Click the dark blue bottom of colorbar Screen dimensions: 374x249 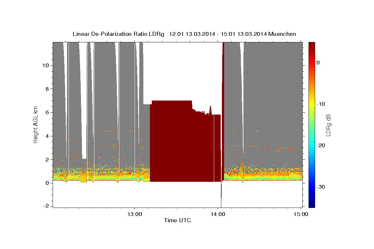[x=312, y=205]
